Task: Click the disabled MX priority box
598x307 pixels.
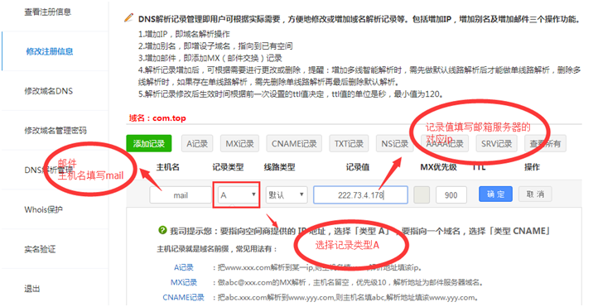Action: (x=422, y=194)
